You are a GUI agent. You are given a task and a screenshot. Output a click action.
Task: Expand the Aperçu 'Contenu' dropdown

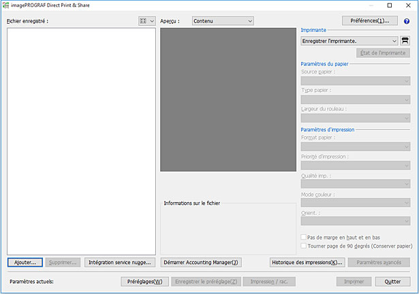tap(222, 21)
